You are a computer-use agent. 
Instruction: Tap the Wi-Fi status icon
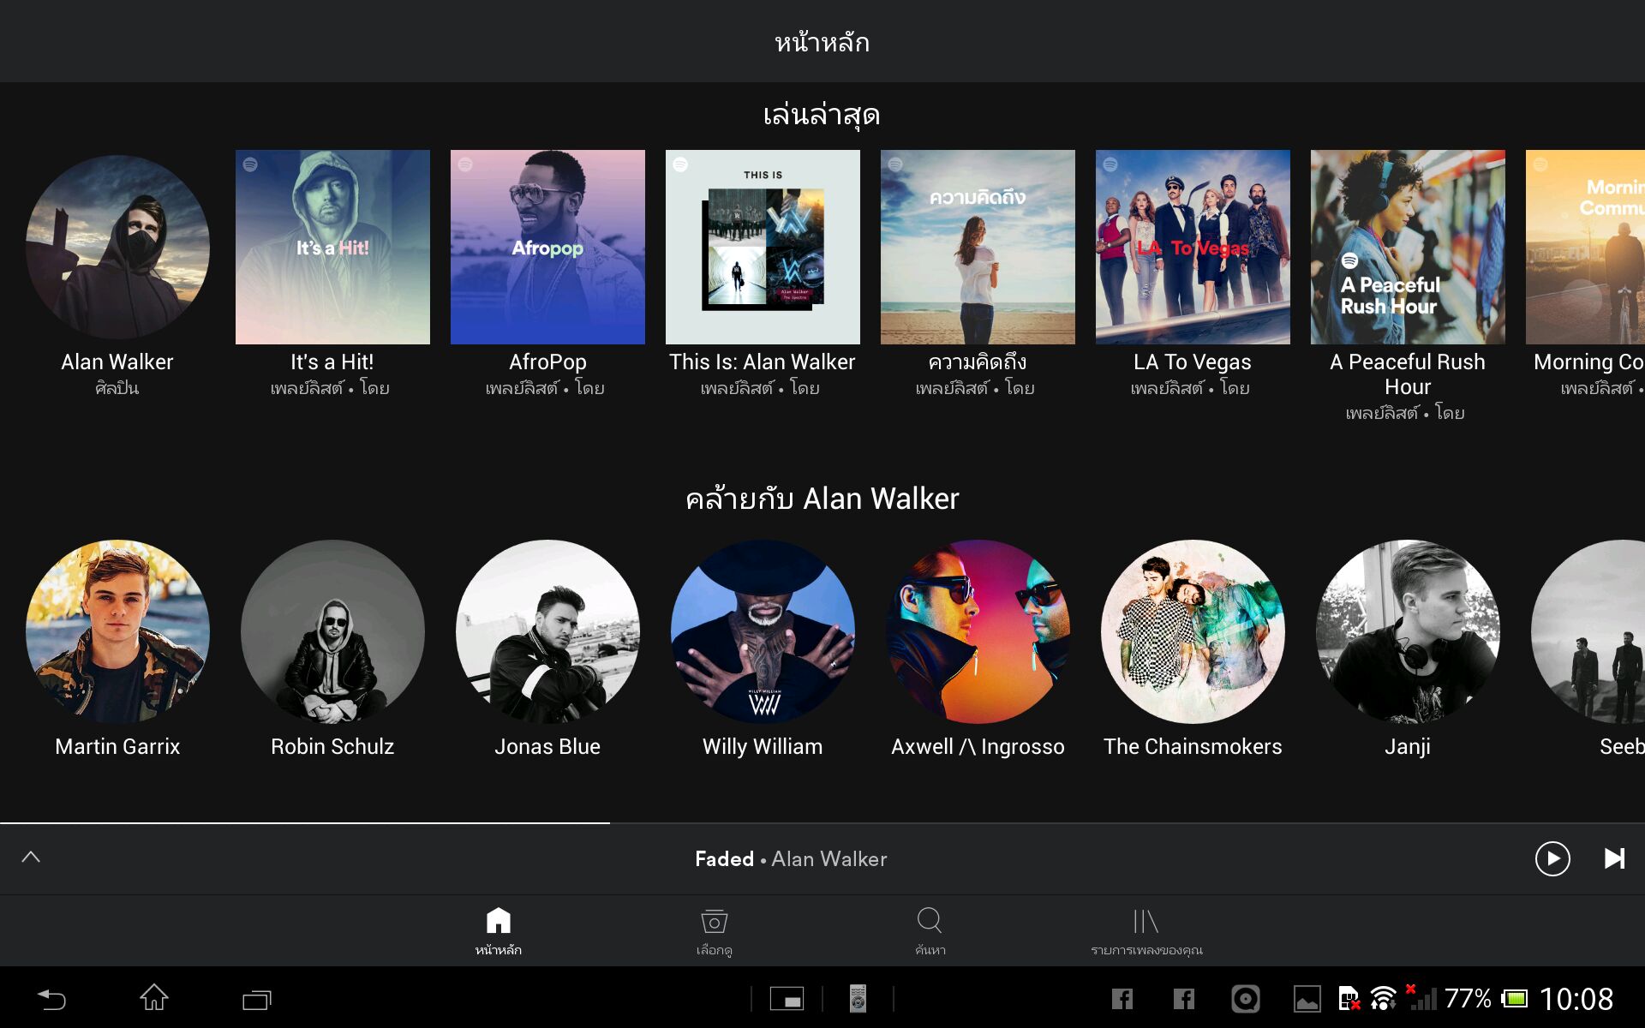click(x=1383, y=999)
